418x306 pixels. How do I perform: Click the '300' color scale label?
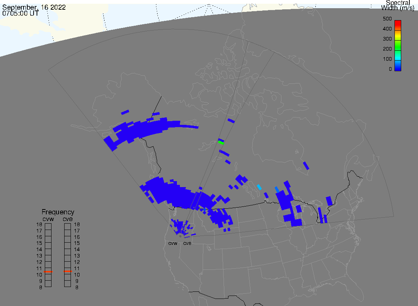pos(387,39)
